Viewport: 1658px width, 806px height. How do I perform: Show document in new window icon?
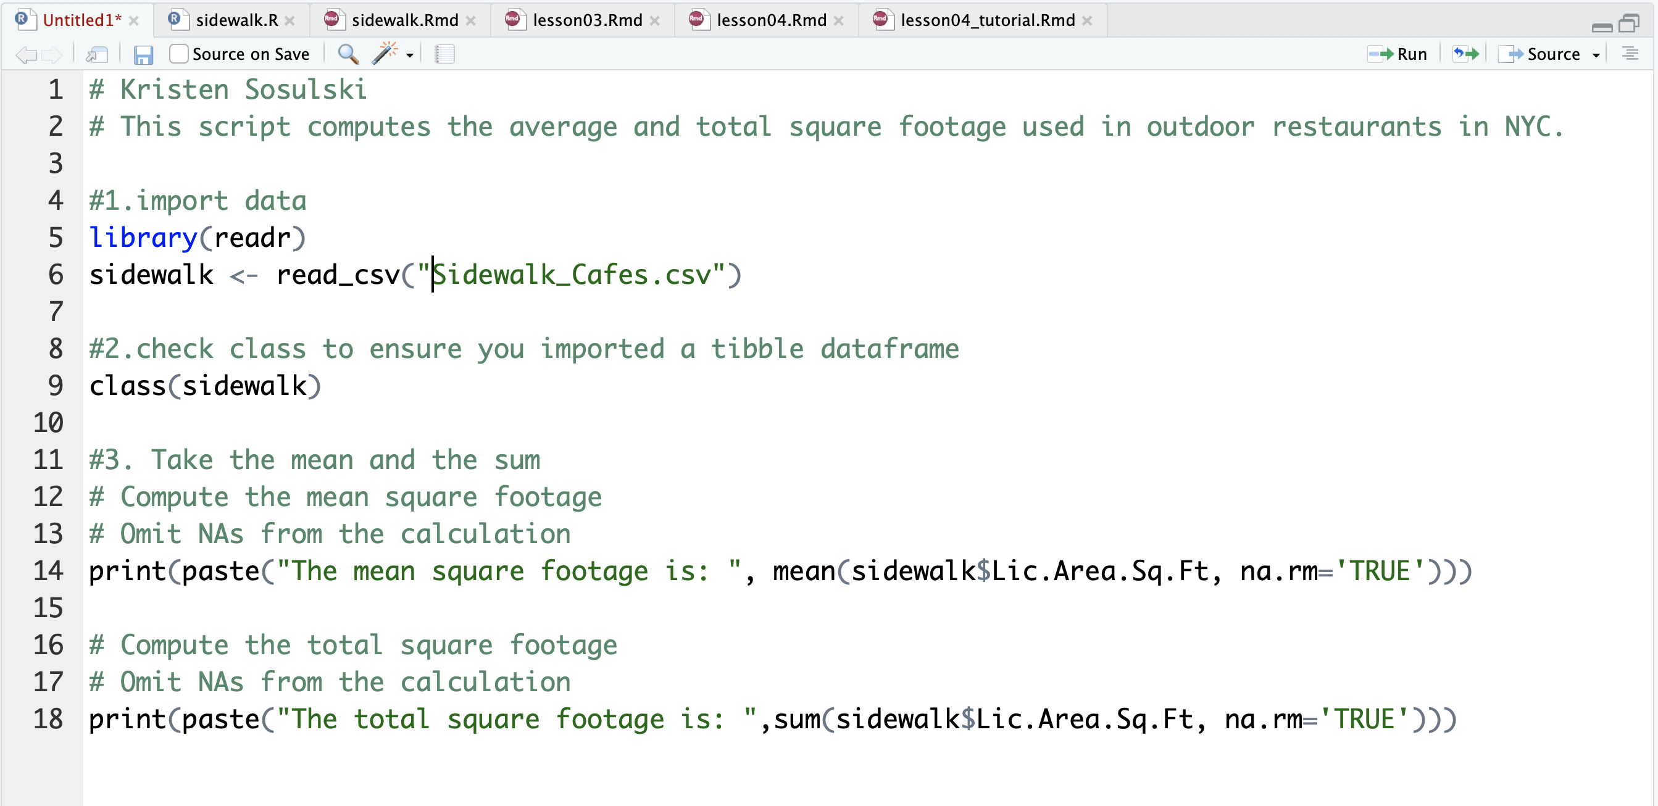96,55
